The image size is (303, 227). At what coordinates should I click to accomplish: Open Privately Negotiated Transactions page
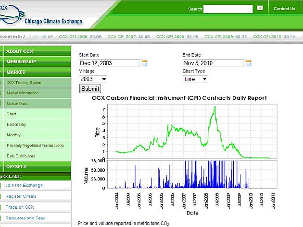tap(36, 145)
